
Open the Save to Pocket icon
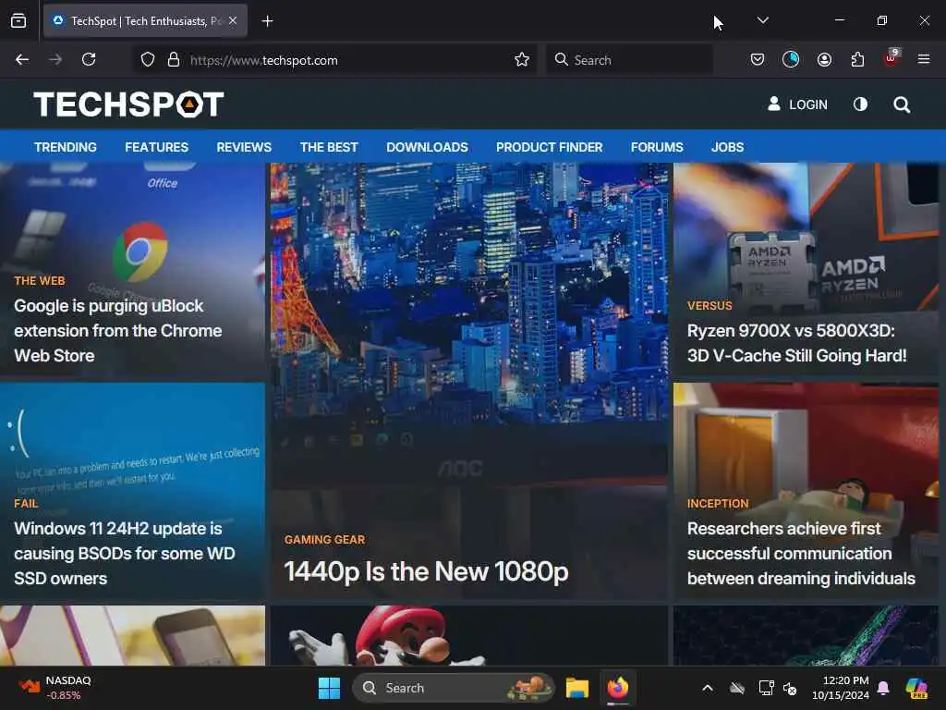(x=758, y=59)
